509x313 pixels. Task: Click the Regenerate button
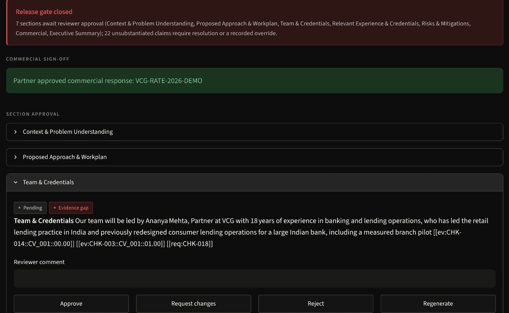tap(438, 304)
